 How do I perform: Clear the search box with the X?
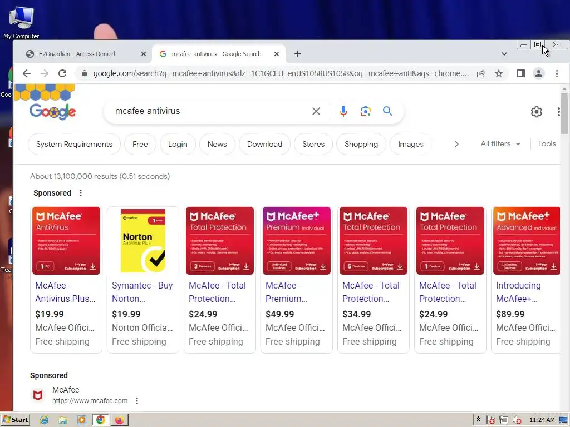click(x=316, y=111)
